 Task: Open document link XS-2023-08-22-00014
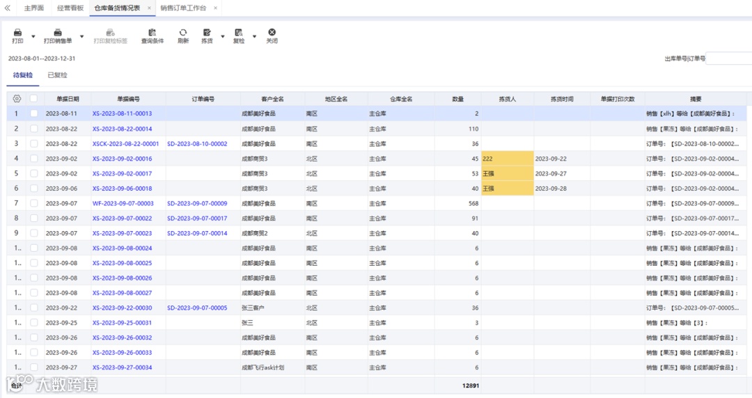[123, 129]
